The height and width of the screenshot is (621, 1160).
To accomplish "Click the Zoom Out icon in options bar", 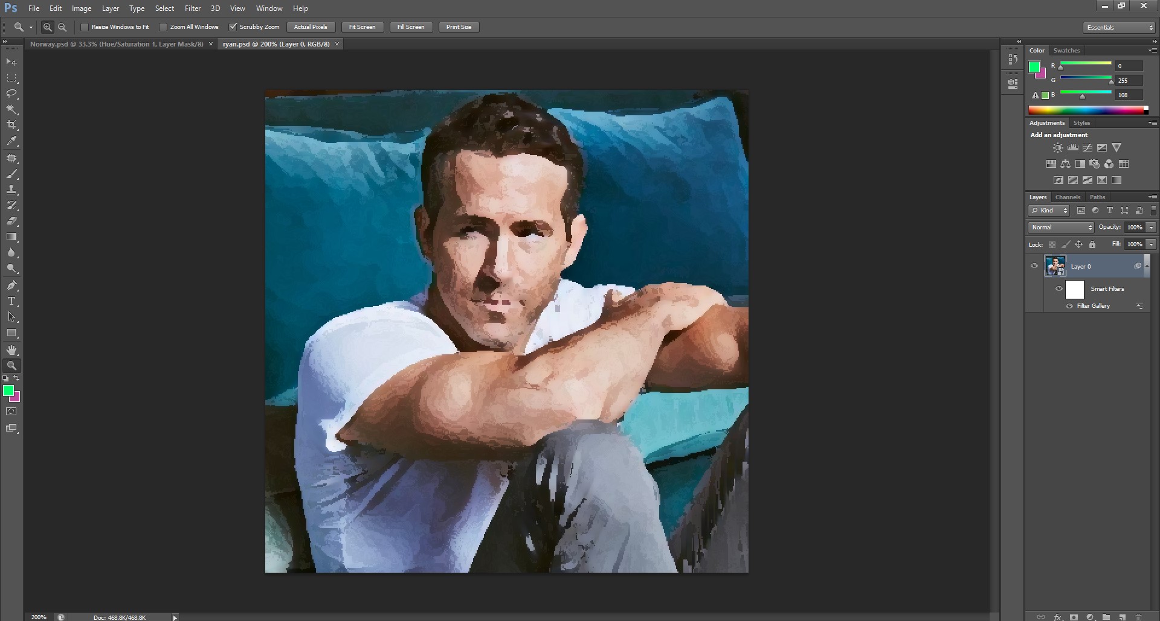I will click(62, 27).
